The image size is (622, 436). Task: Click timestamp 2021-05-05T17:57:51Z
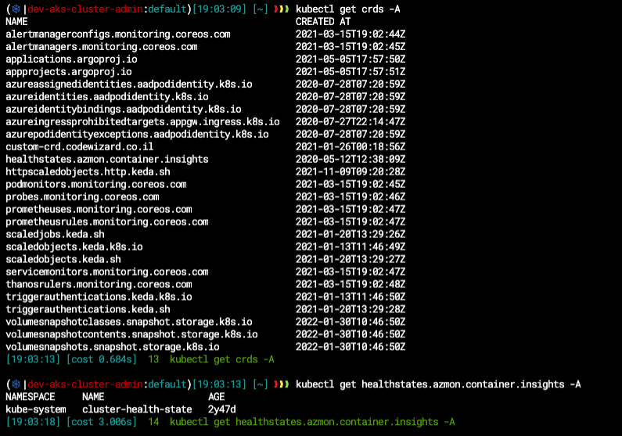tap(351, 71)
